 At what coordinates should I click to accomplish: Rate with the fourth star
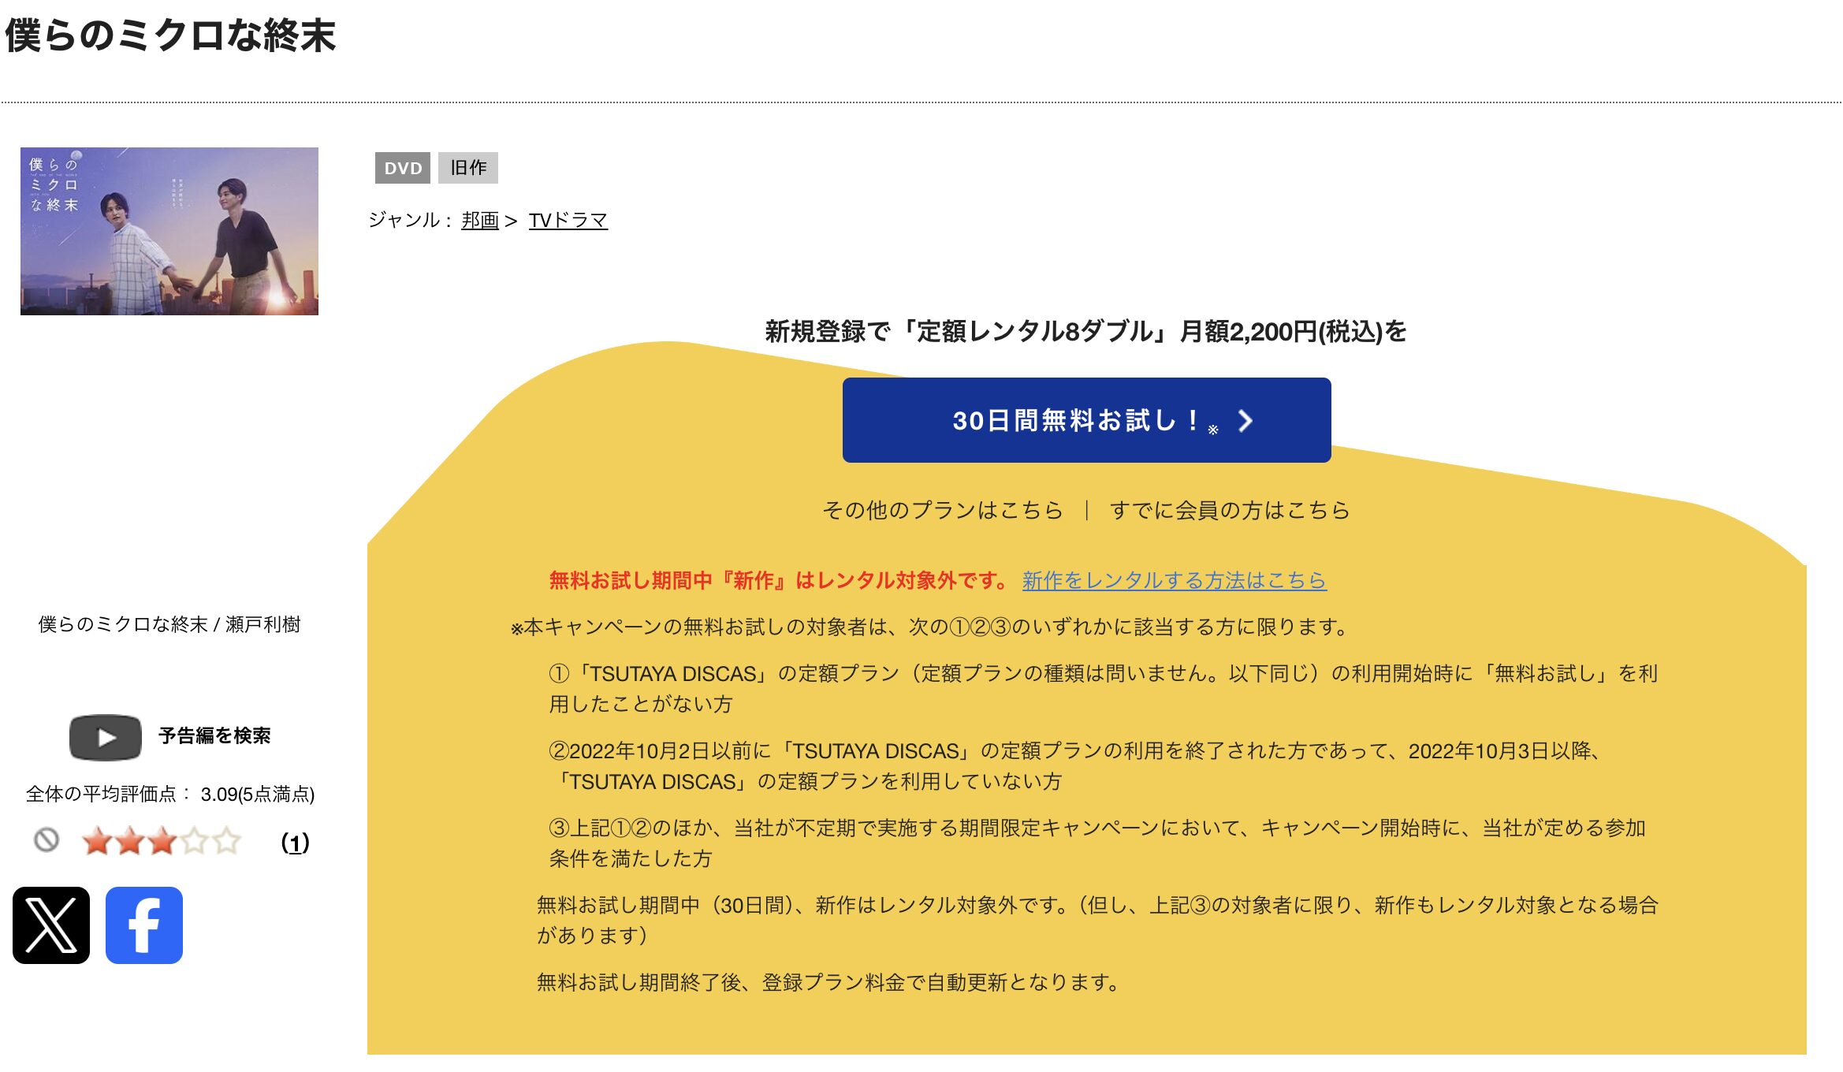(195, 841)
